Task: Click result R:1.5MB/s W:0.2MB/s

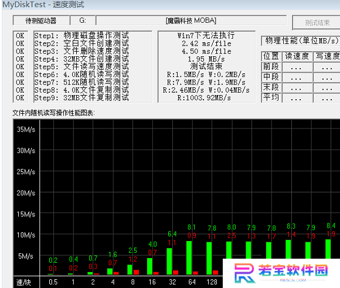Action: tap(206, 74)
